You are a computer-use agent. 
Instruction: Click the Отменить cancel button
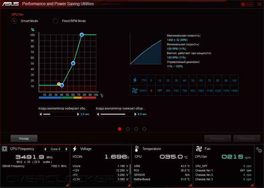(217, 139)
